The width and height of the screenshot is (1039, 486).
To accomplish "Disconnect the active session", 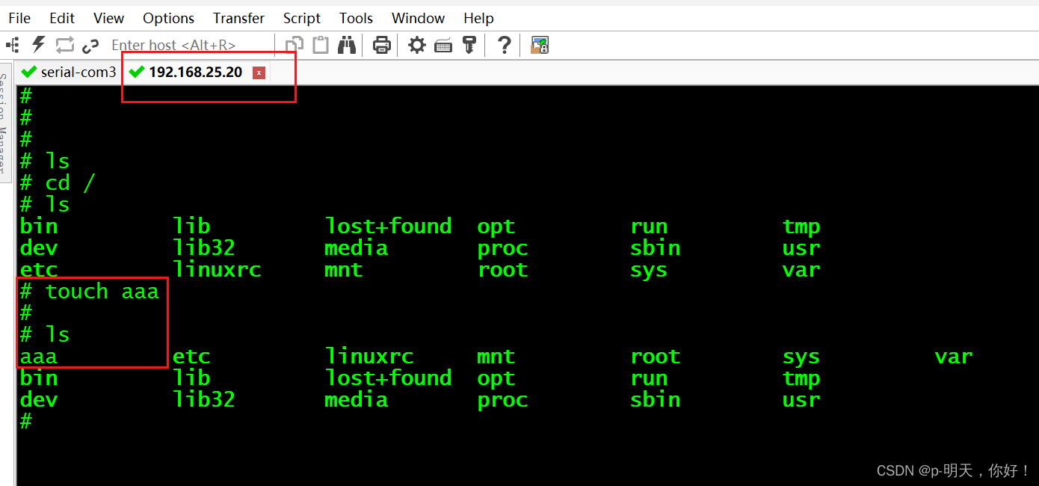I will [90, 45].
